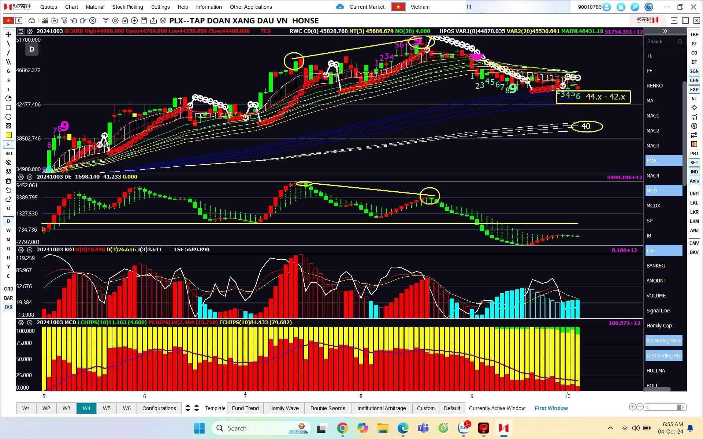
Task: Click the filter funnel icon
Action: (64, 20)
